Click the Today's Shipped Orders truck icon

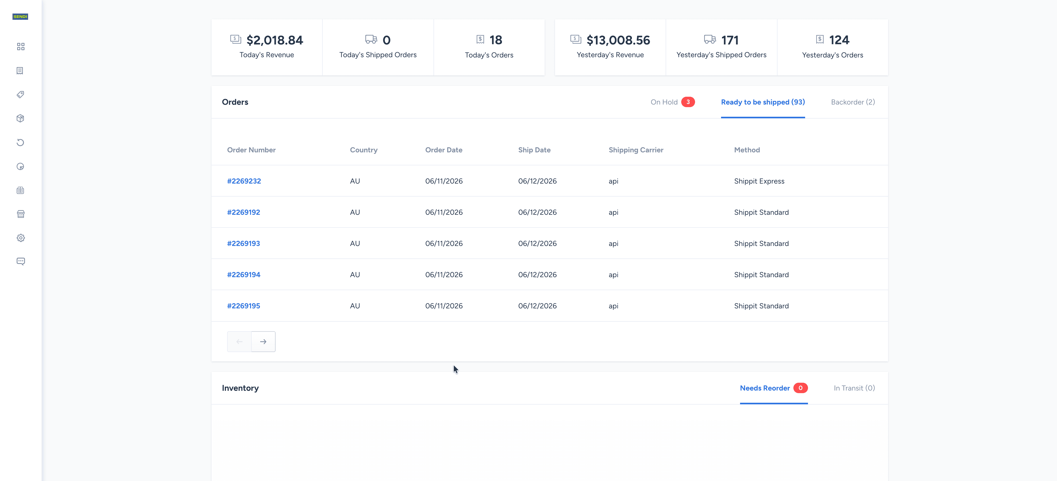pos(371,39)
